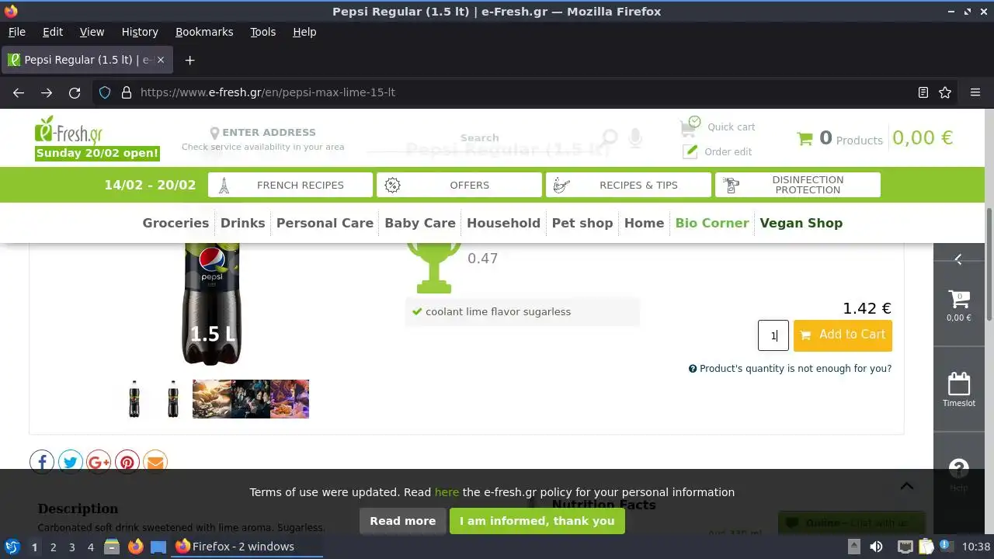Click the URL address bar
994x559 pixels.
[x=524, y=92]
